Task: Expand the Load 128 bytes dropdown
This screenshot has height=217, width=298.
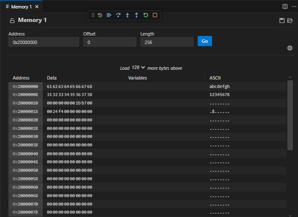Action: pos(138,68)
